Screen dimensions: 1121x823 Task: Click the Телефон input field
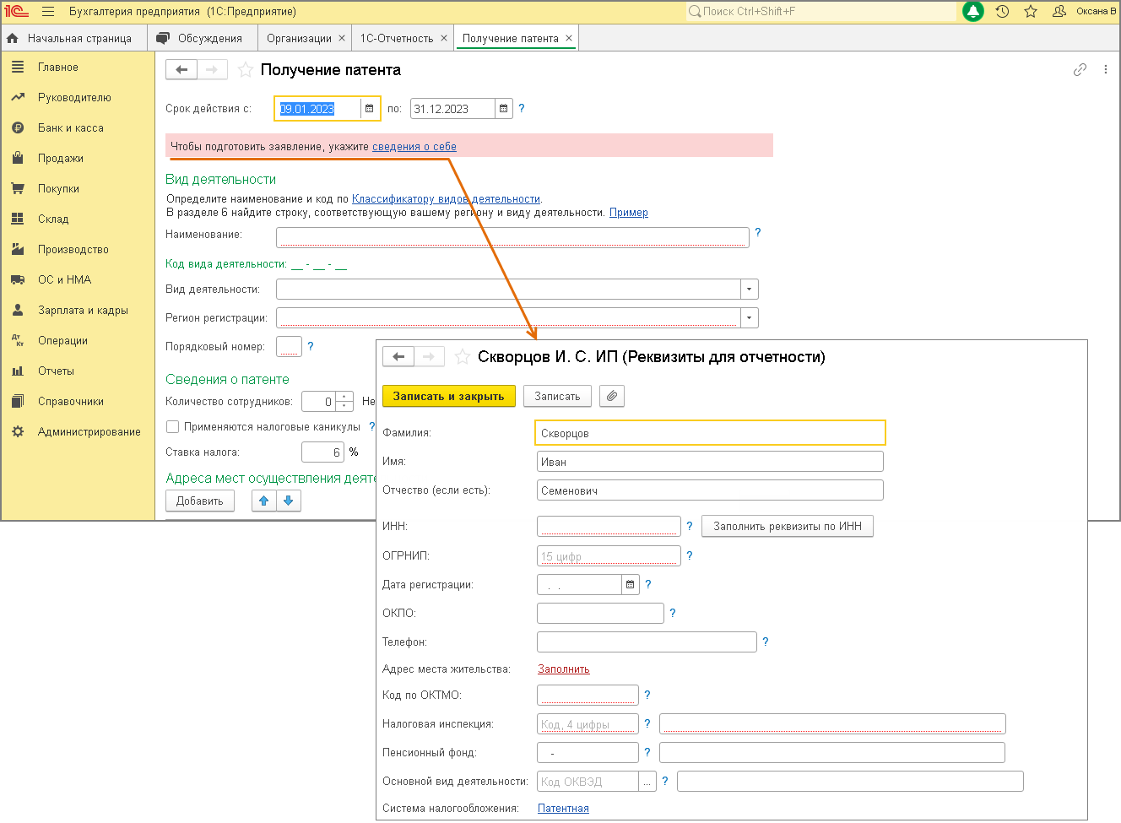[x=647, y=642]
